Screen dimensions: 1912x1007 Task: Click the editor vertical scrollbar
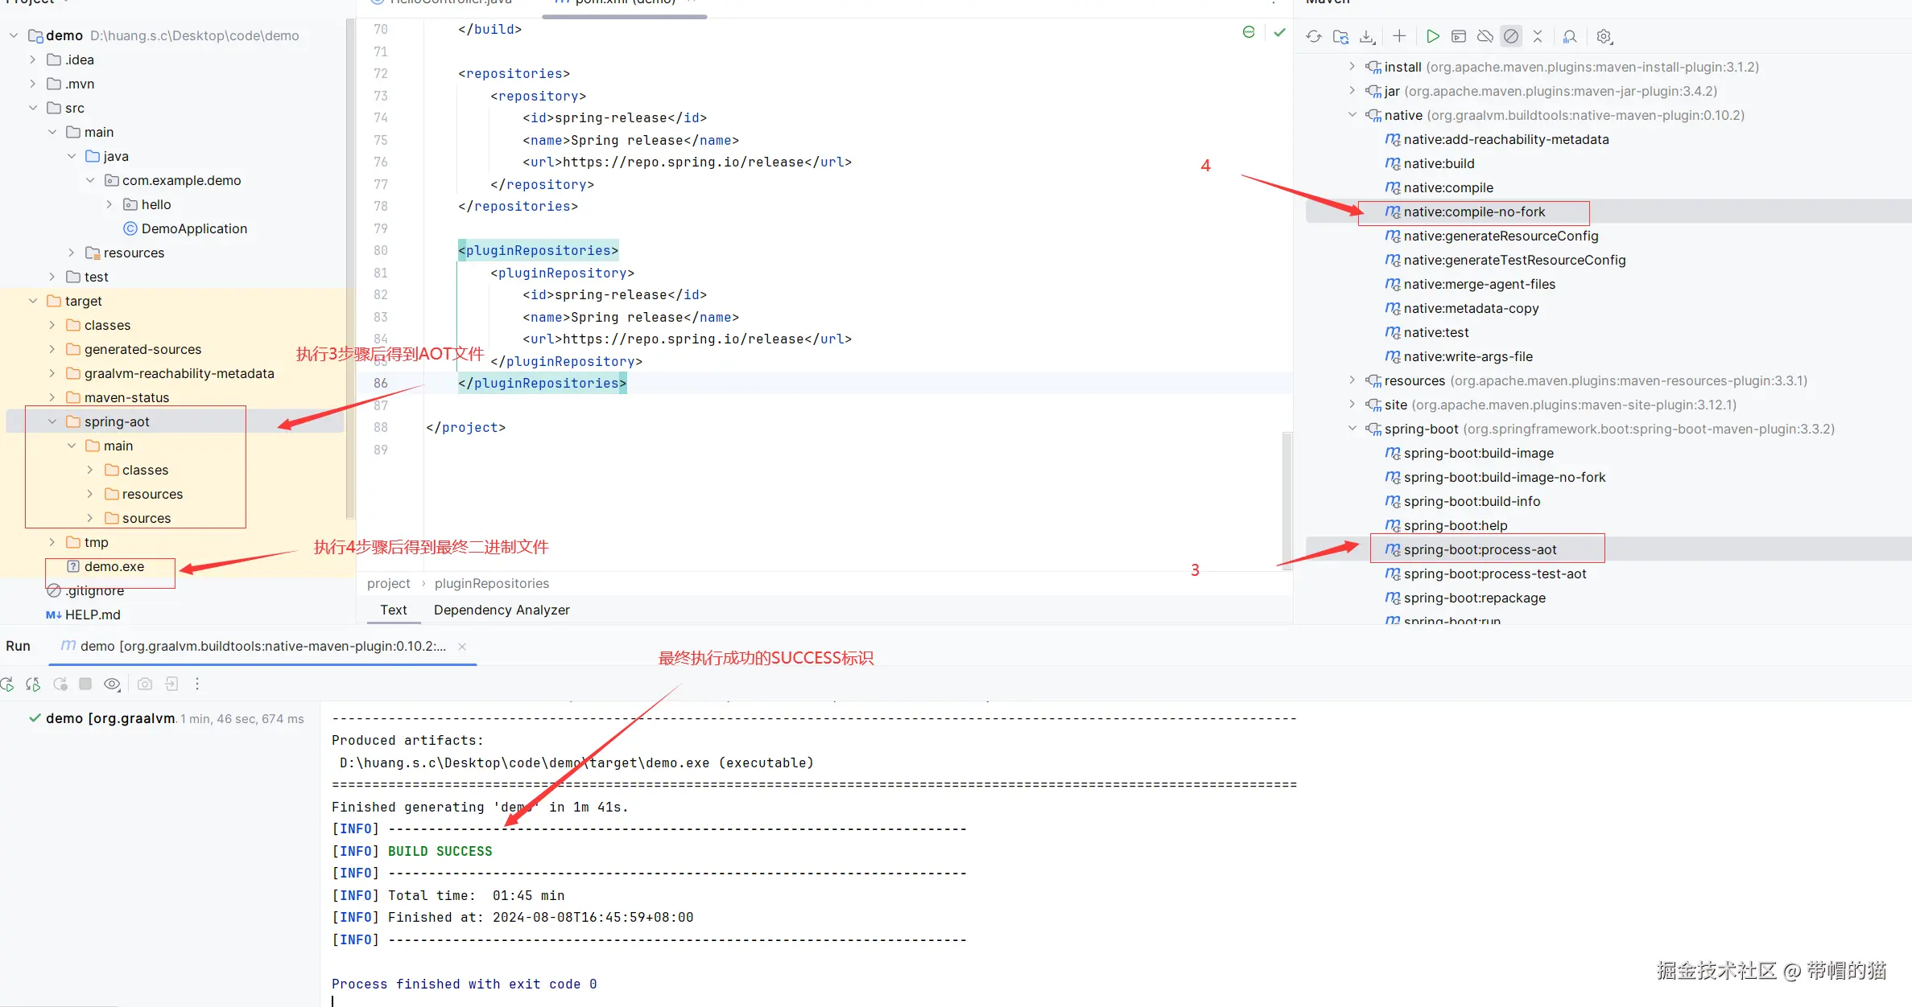(1286, 499)
